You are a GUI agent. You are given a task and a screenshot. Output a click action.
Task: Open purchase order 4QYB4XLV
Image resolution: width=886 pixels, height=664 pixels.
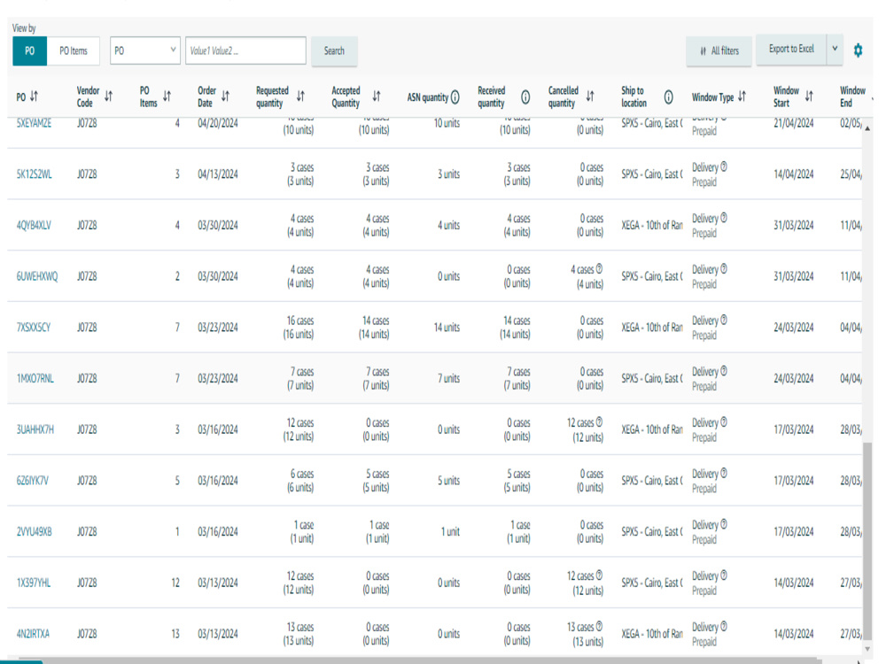point(34,225)
